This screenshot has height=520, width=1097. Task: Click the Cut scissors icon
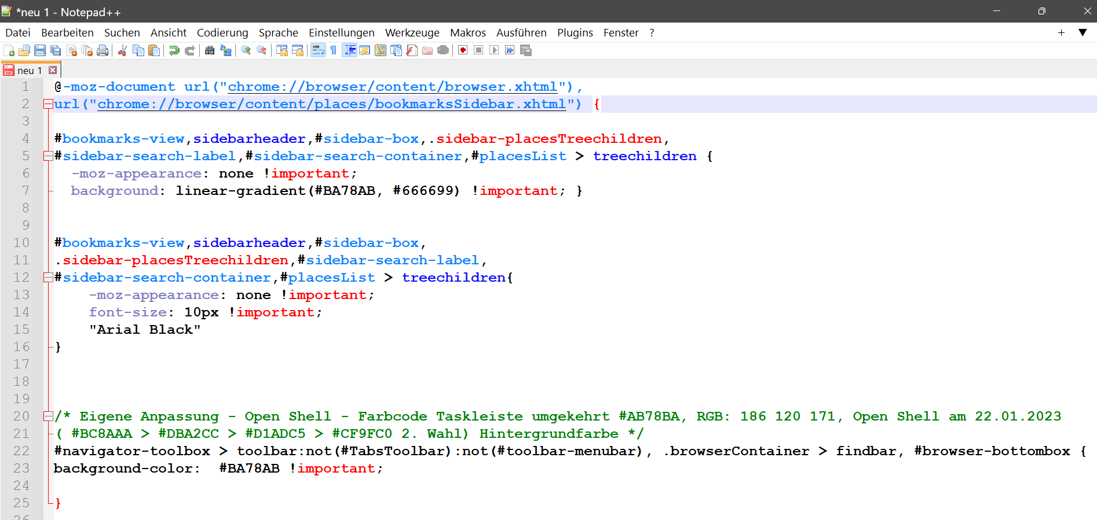[122, 51]
